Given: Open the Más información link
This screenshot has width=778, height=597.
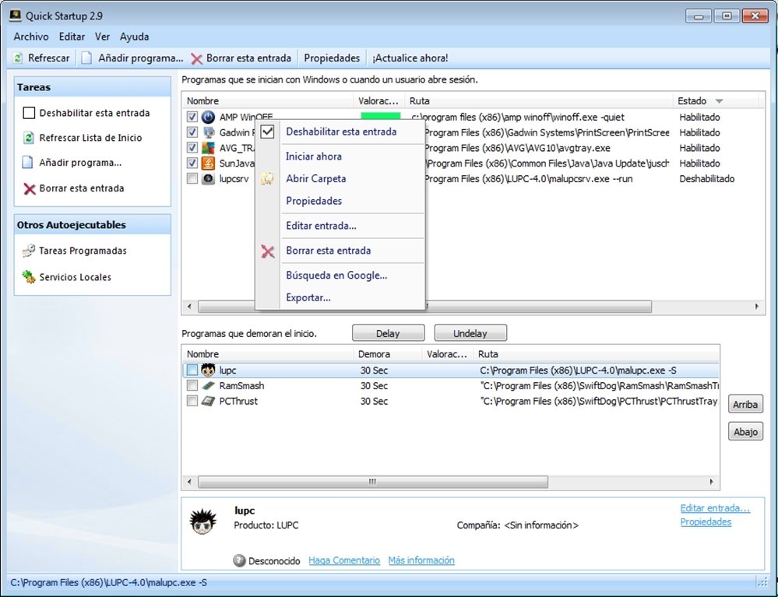Looking at the screenshot, I should 421,560.
